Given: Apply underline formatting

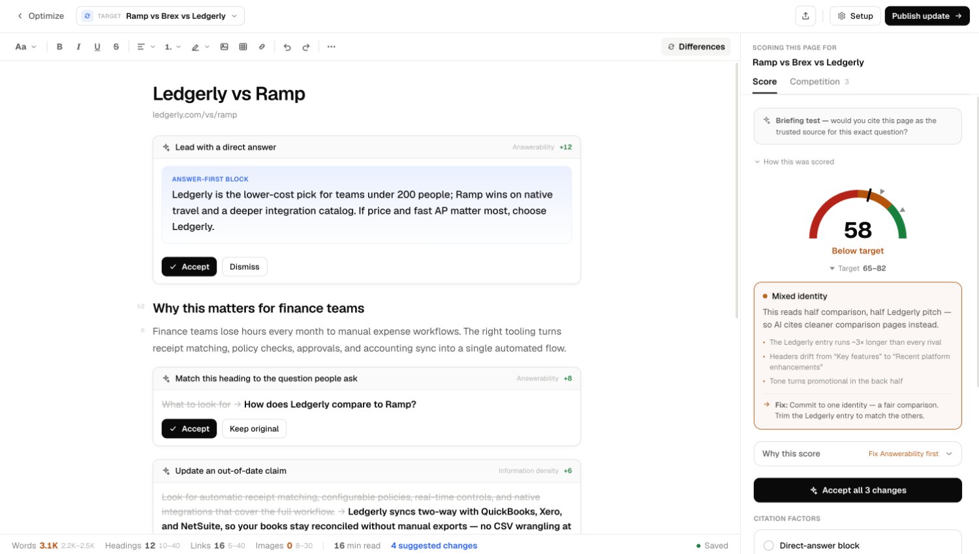Looking at the screenshot, I should 97,47.
